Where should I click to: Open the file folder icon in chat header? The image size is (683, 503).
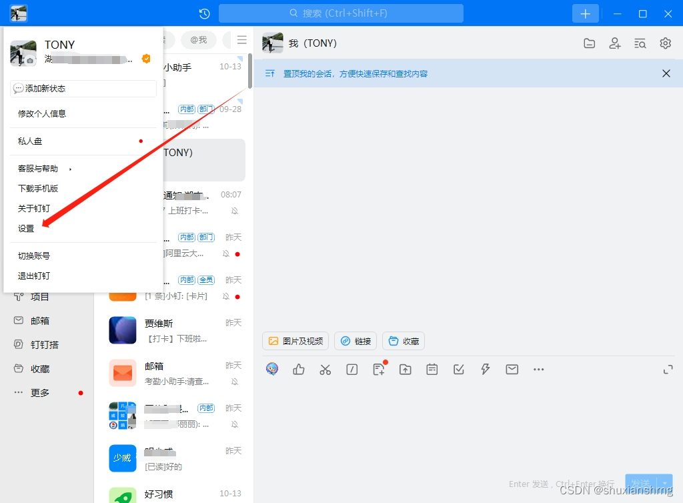(x=589, y=43)
